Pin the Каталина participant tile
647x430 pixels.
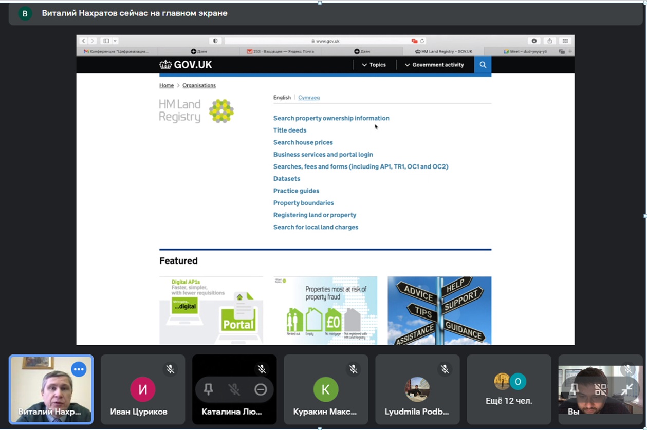pyautogui.click(x=208, y=389)
